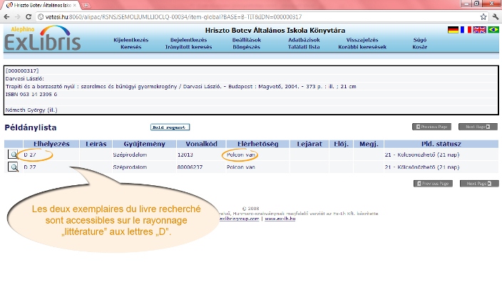Open the Irányított keresés menu item
This screenshot has width=502, height=282.
pyautogui.click(x=188, y=47)
